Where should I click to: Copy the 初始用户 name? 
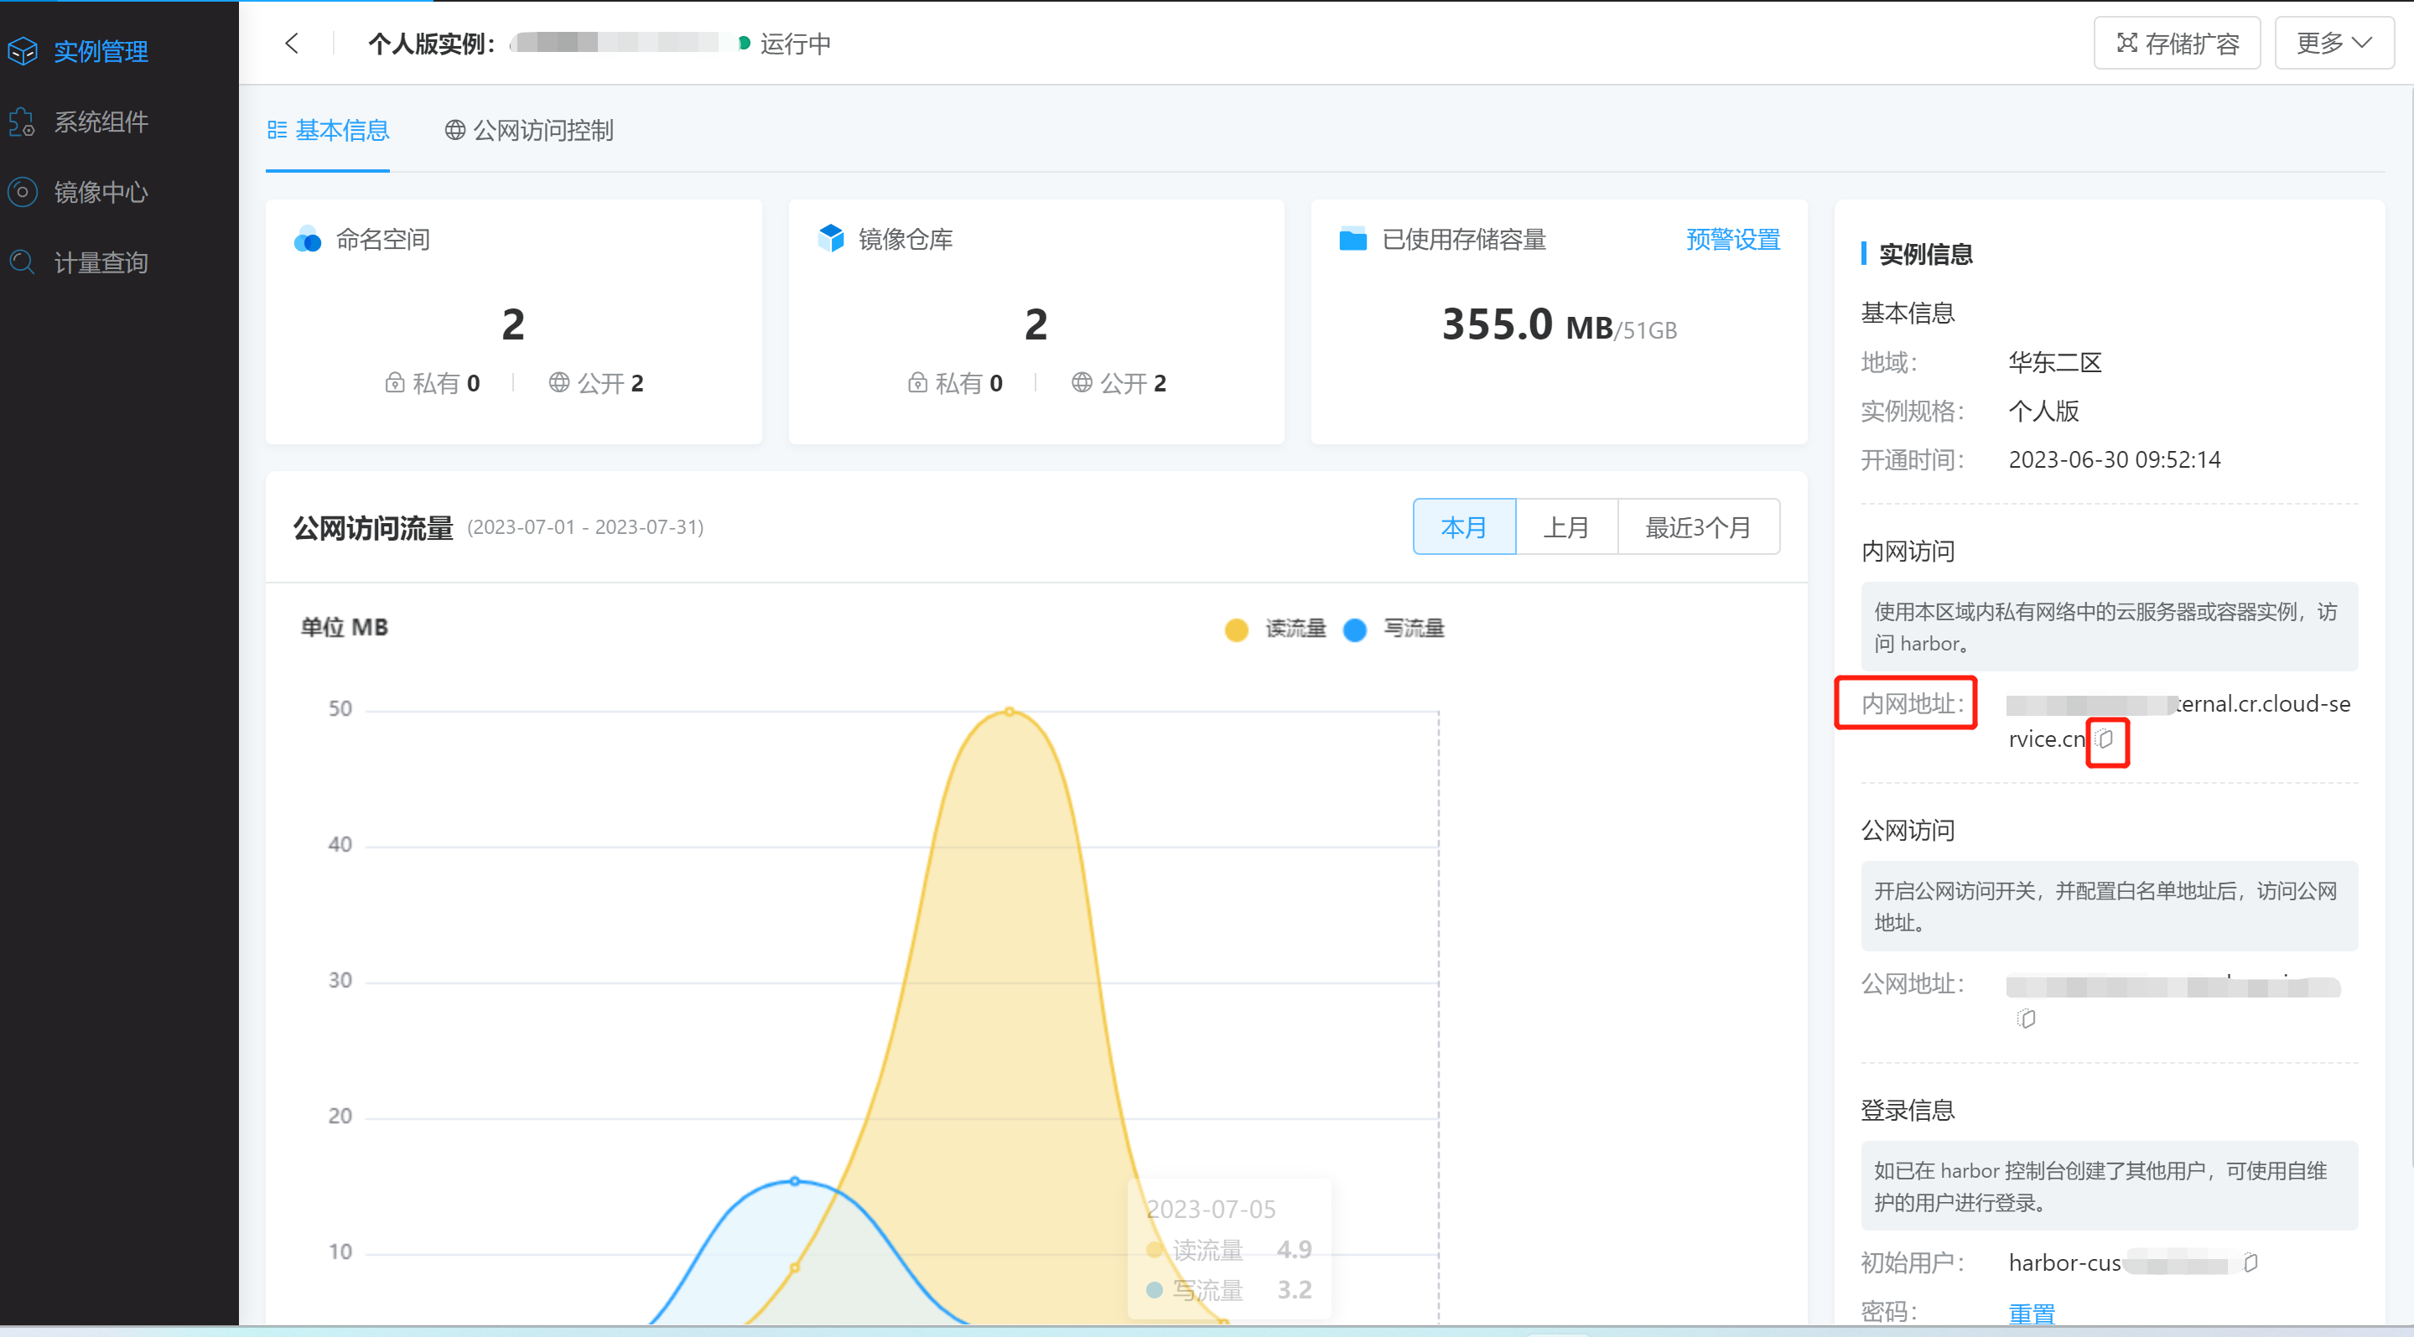pyautogui.click(x=2250, y=1263)
